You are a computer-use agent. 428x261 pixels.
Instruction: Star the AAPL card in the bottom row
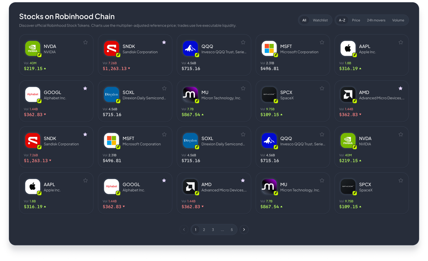pos(85,181)
